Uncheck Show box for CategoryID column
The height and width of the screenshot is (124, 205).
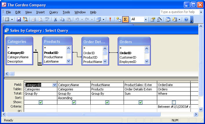point(41,102)
